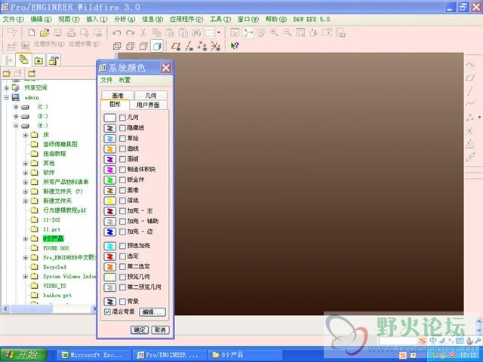Select the 8个产品 folder in tree
The height and width of the screenshot is (362, 483).
tap(54, 238)
